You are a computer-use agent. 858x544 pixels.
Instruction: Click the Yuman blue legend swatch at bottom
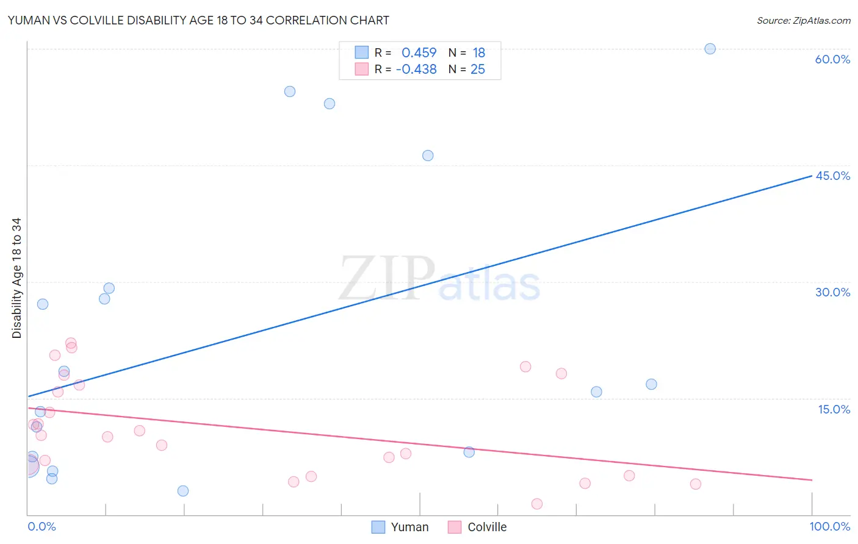[x=378, y=527]
